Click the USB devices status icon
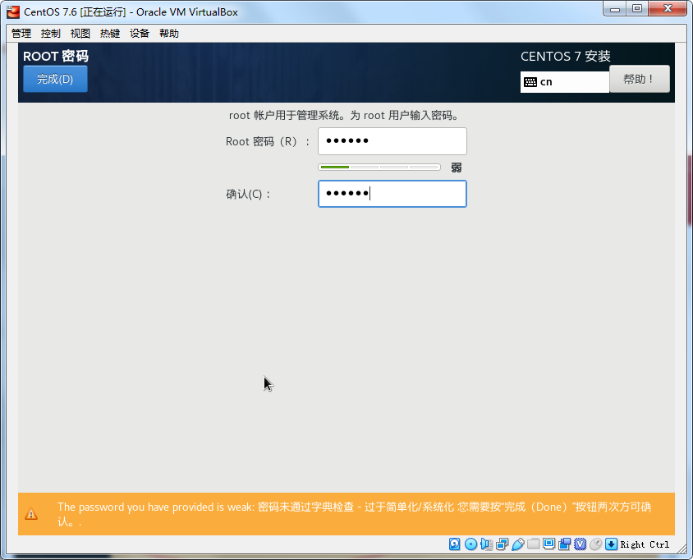Image resolution: width=693 pixels, height=560 pixels. [x=518, y=544]
